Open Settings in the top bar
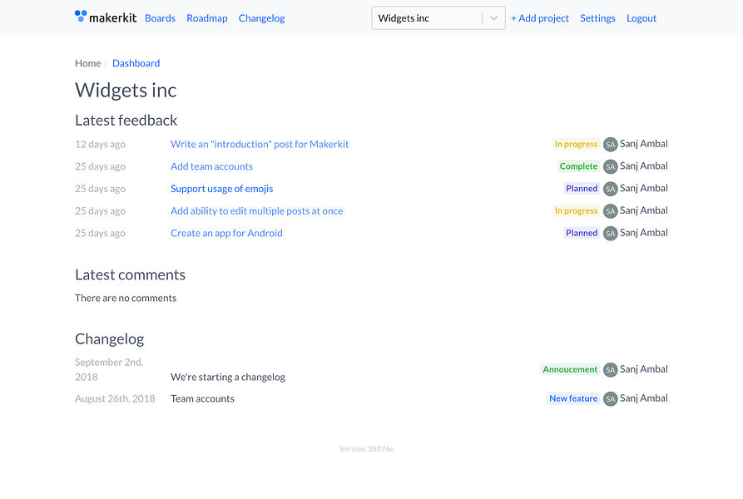Screen dimensions: 743x499 coord(597,18)
